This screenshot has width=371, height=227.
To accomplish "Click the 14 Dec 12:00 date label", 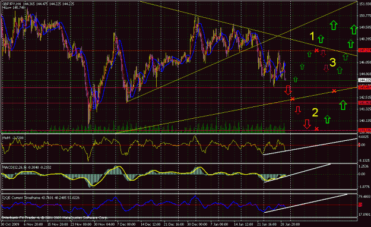I will [x=151, y=224].
